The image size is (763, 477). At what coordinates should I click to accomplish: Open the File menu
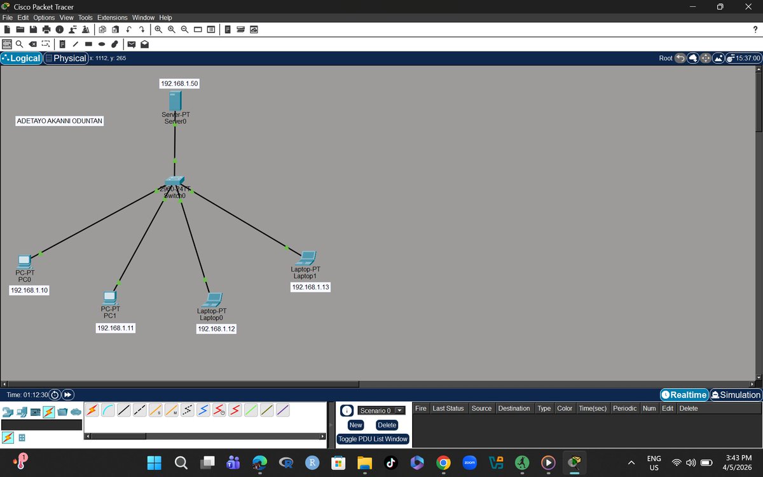tap(8, 17)
